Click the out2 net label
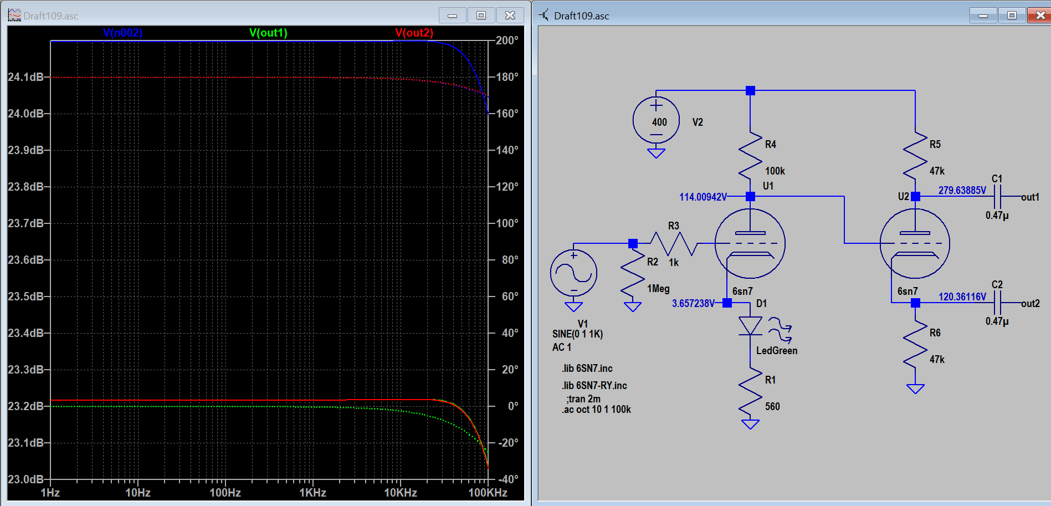The width and height of the screenshot is (1051, 506). tap(1030, 303)
